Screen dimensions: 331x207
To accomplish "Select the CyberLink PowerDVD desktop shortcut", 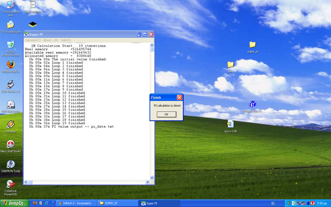I will coord(10,188).
